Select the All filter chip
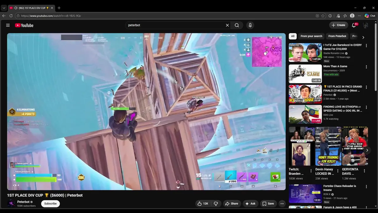This screenshot has height=213, width=378. coord(293,36)
